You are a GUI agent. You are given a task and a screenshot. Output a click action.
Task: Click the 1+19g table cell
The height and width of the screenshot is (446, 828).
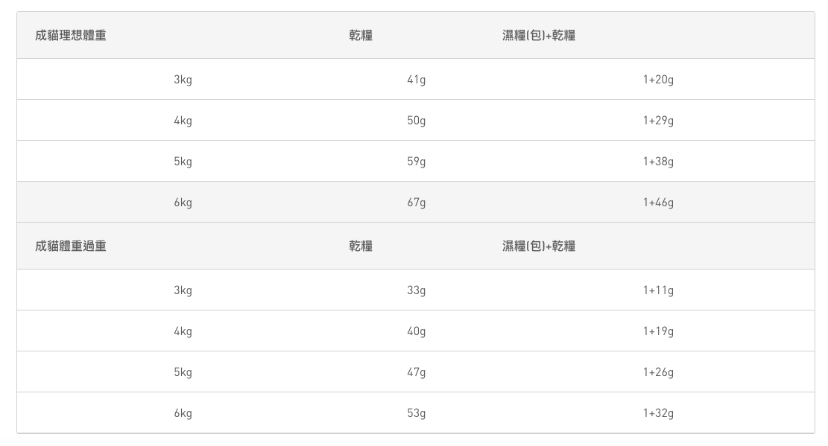(x=658, y=331)
